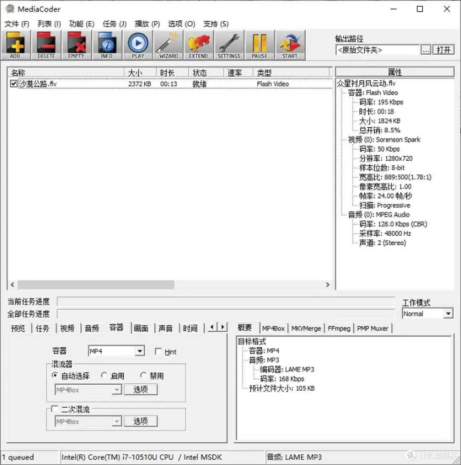Viewport: 461px width, 465px height.
Task: Click the 类型 column header
Action: pyautogui.click(x=291, y=73)
